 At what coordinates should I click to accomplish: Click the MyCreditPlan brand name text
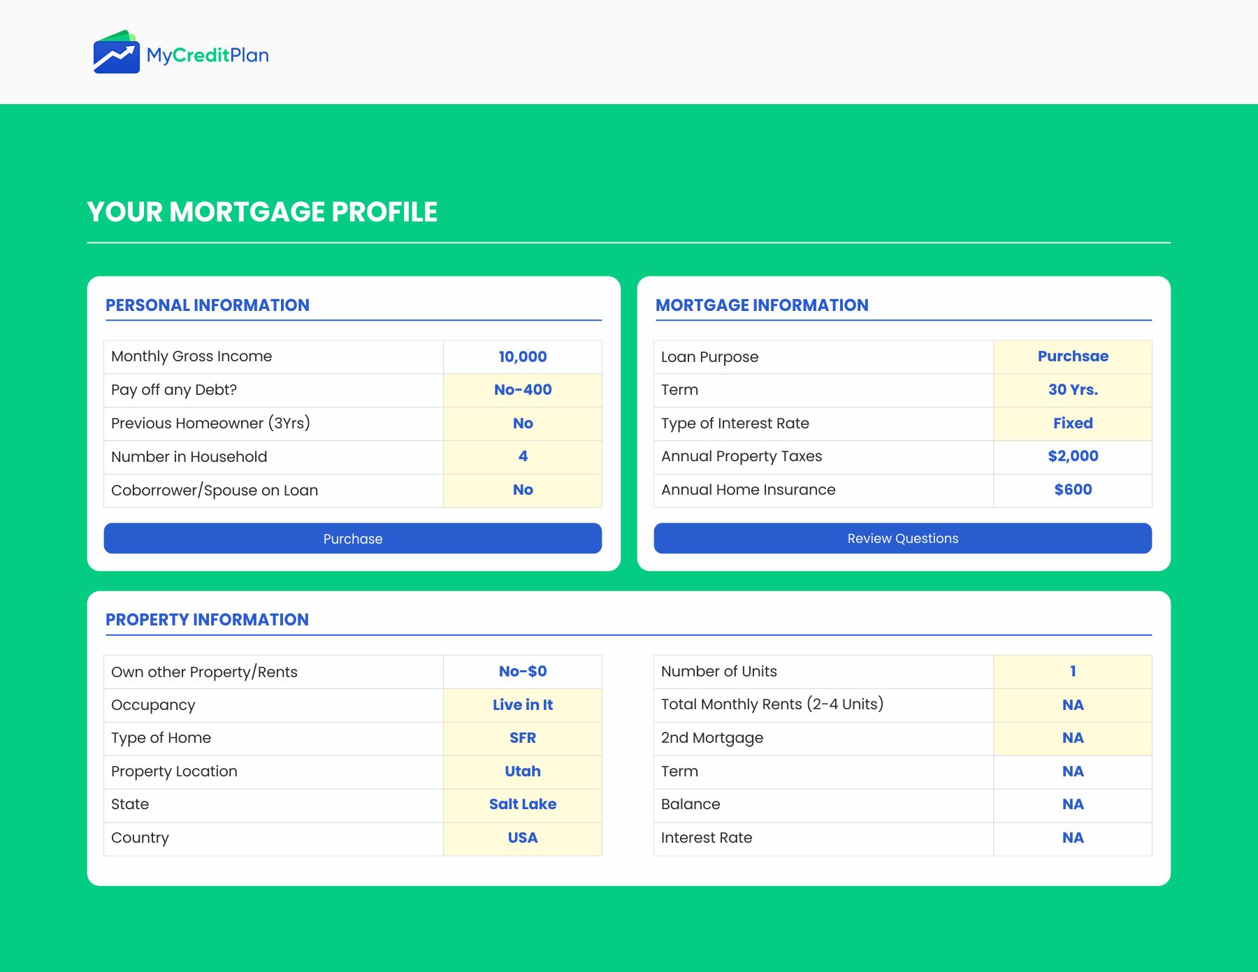coord(208,55)
